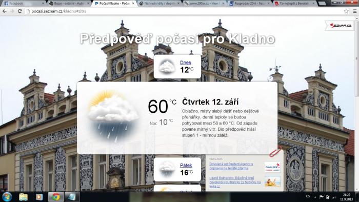Click the browser back arrow
Screen dimensions: 359x202
4,11
